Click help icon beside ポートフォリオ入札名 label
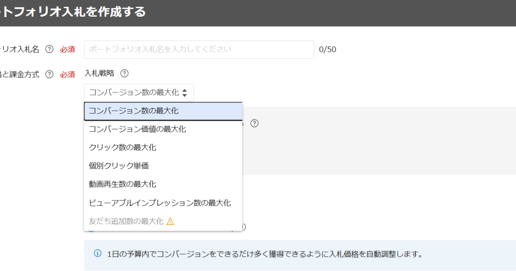 pos(49,49)
